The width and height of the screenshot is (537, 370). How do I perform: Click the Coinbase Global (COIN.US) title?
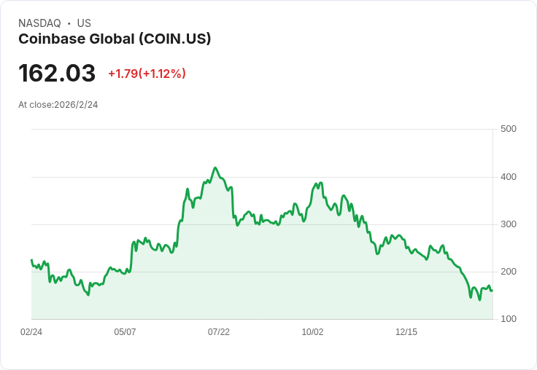115,39
